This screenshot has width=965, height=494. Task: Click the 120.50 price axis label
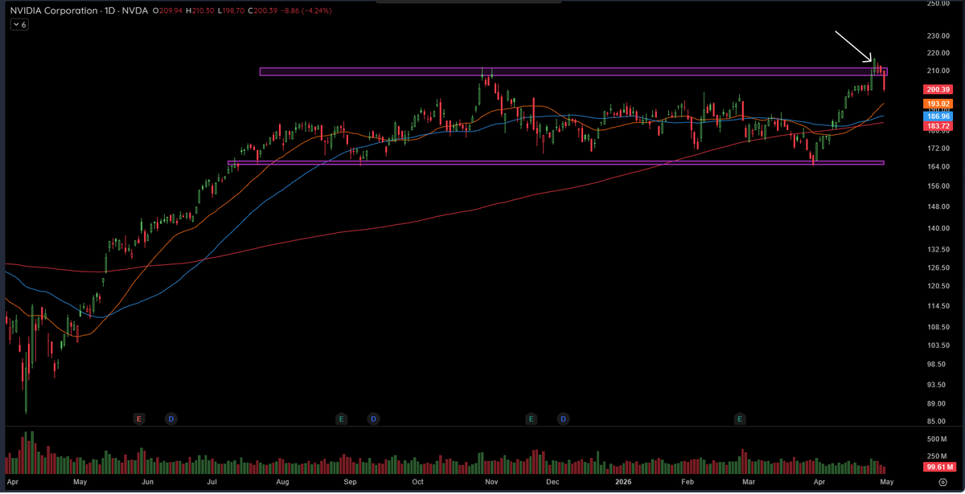[x=938, y=286]
